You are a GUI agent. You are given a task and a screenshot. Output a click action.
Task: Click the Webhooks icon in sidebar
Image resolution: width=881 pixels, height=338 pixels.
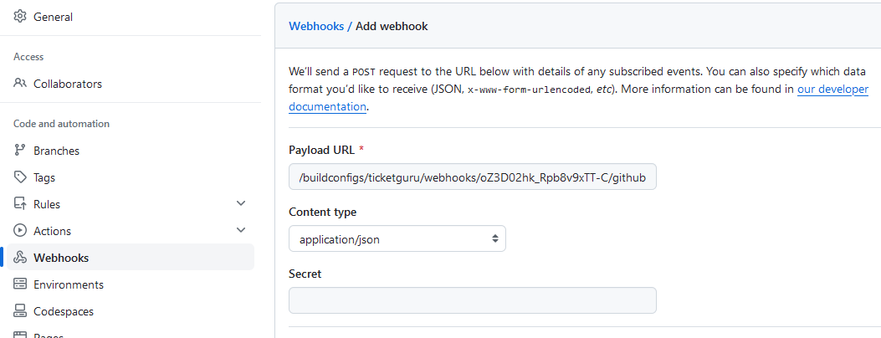point(20,258)
